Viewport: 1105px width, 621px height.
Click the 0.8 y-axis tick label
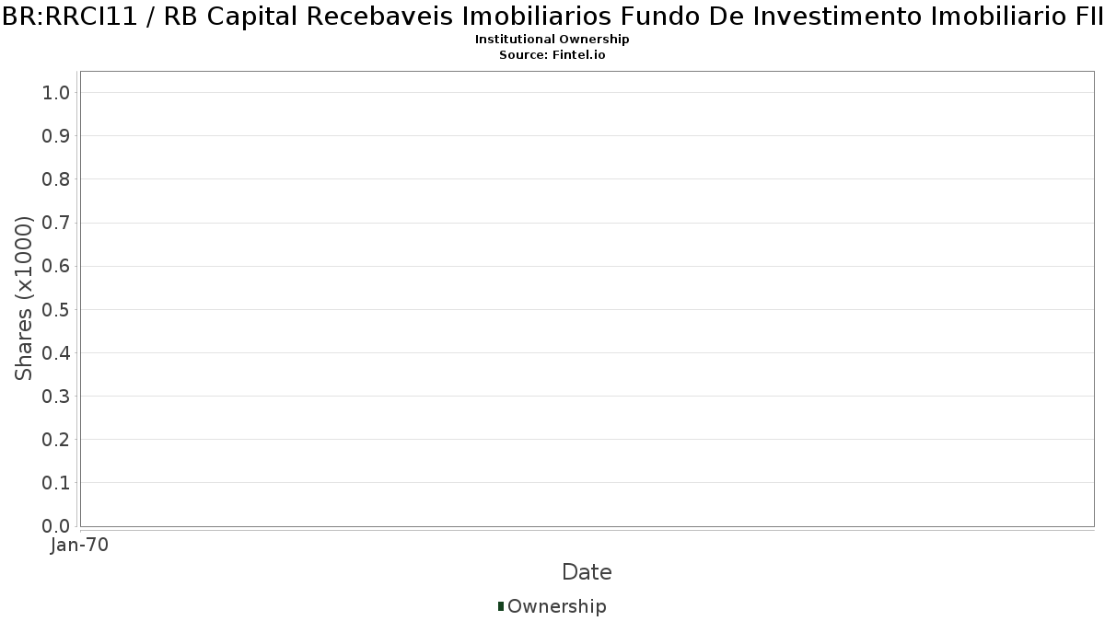56,178
